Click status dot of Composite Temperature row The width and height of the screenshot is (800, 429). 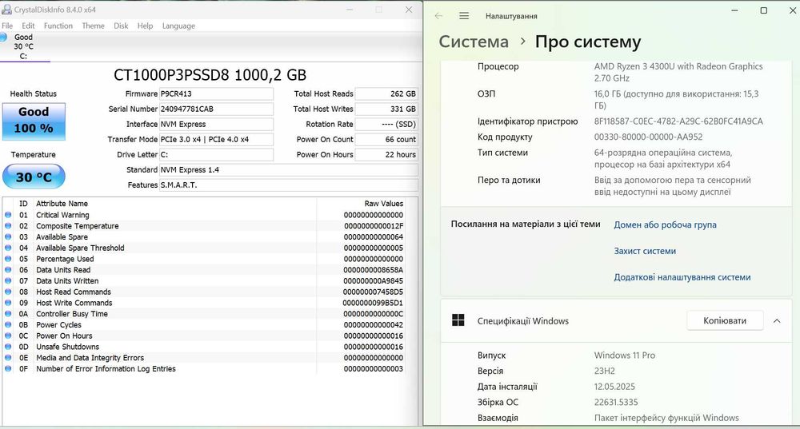pos(8,226)
